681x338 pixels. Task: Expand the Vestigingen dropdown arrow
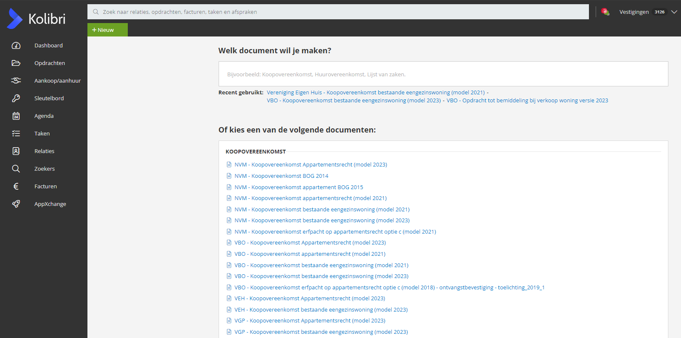click(x=674, y=12)
